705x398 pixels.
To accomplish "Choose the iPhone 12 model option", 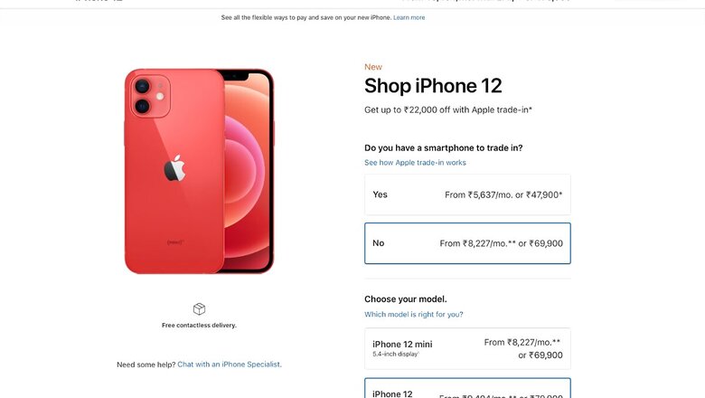I will pos(467,390).
